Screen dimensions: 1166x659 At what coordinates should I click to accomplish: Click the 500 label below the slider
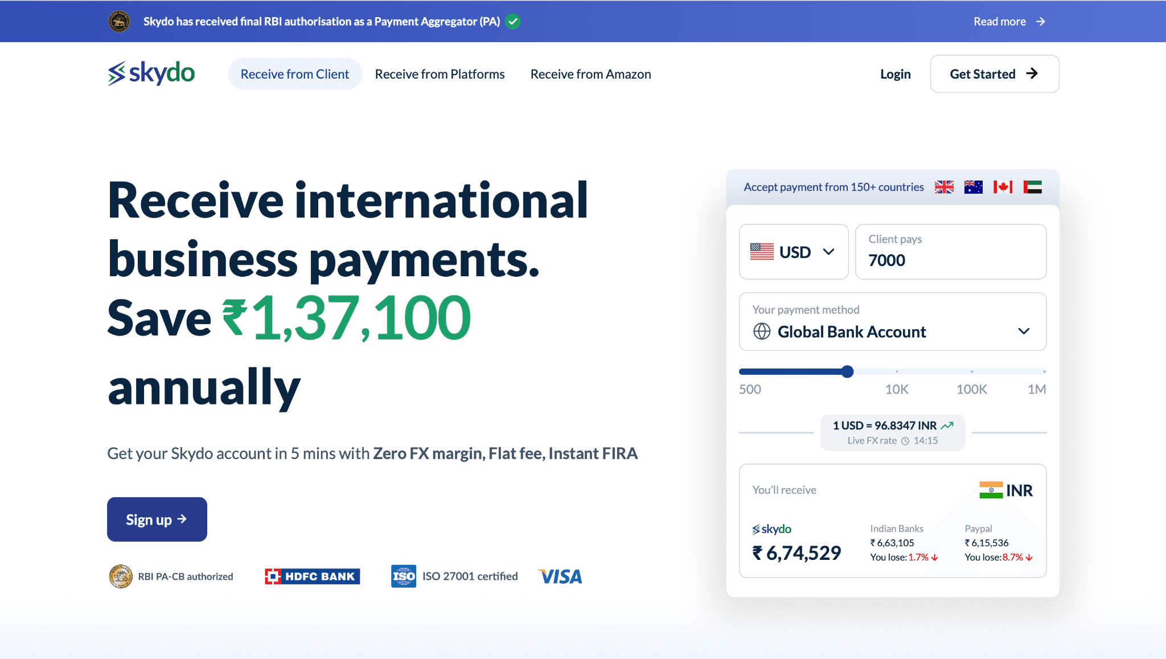point(750,389)
